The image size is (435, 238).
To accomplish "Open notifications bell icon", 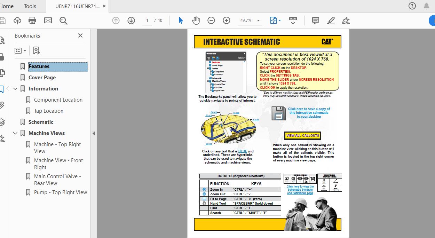I will [x=426, y=6].
